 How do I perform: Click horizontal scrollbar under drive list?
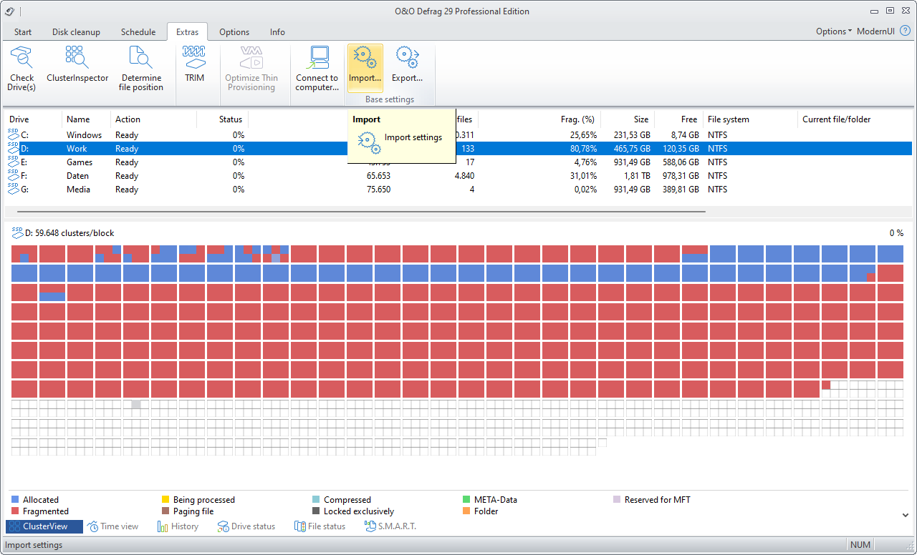coord(361,212)
